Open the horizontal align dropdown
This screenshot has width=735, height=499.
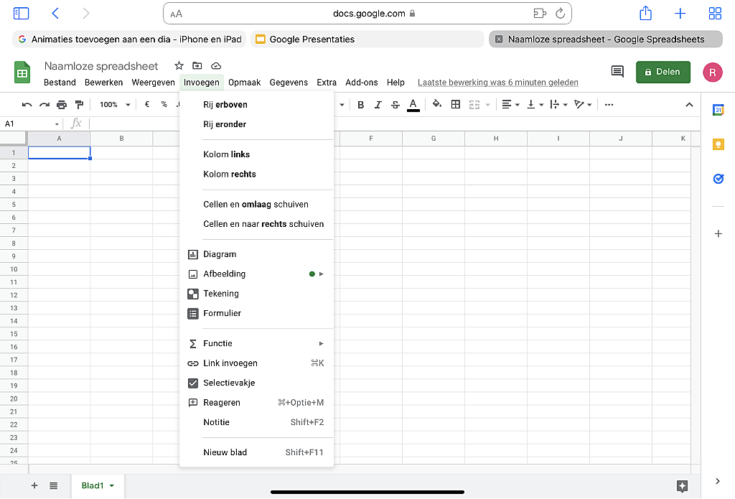510,105
